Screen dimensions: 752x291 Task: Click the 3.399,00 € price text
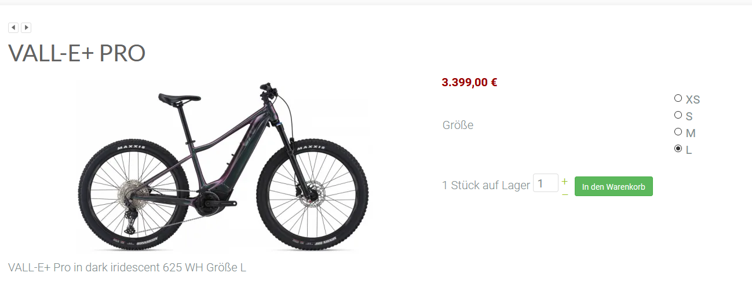point(469,82)
